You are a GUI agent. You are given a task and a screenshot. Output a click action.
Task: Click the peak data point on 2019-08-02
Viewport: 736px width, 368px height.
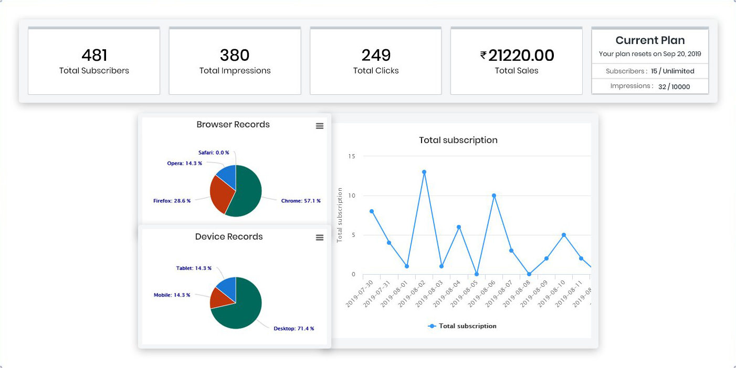(x=424, y=172)
